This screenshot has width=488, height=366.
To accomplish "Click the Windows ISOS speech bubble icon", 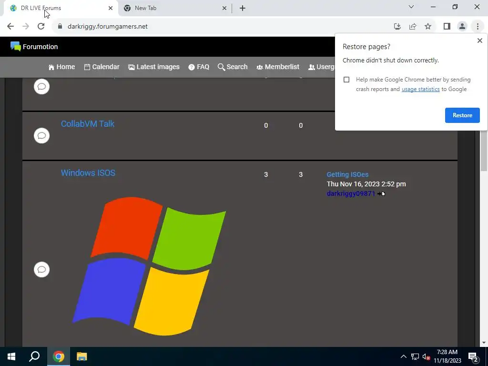I will [x=42, y=270].
